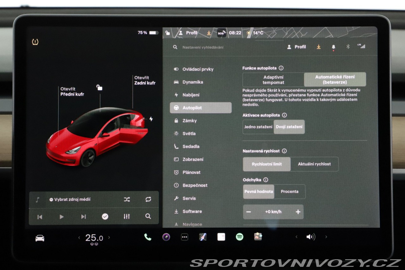This screenshot has width=405, height=270.
Task: Go to Zobrazení settings section
Action: pyautogui.click(x=193, y=160)
